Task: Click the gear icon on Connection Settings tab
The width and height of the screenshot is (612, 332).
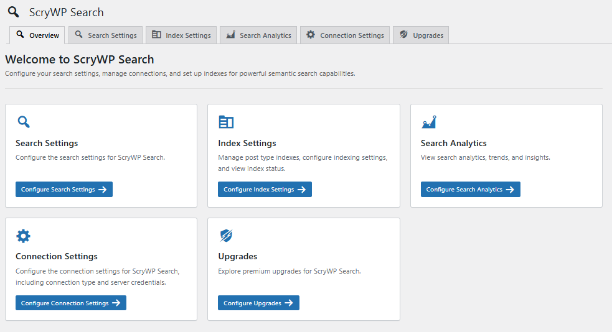Action: [x=311, y=35]
